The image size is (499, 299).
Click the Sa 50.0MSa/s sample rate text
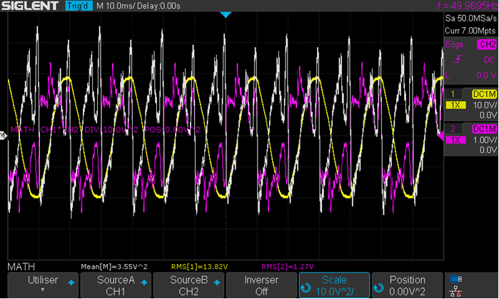(x=470, y=19)
